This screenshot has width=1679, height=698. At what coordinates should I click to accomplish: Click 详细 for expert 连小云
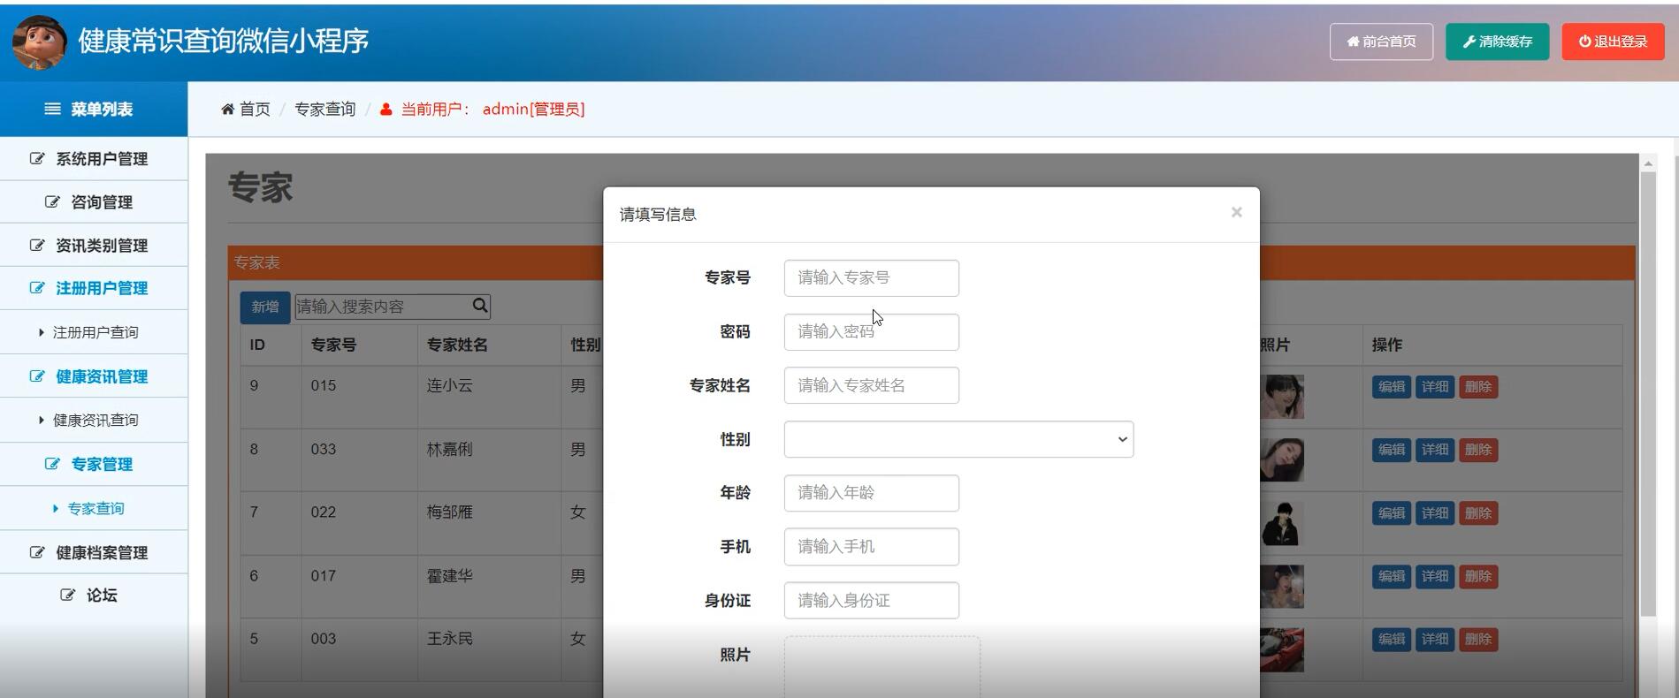point(1434,387)
